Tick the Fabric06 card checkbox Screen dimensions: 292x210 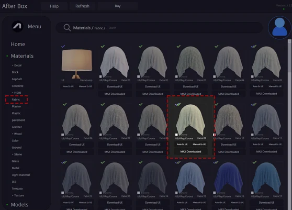[63, 135]
